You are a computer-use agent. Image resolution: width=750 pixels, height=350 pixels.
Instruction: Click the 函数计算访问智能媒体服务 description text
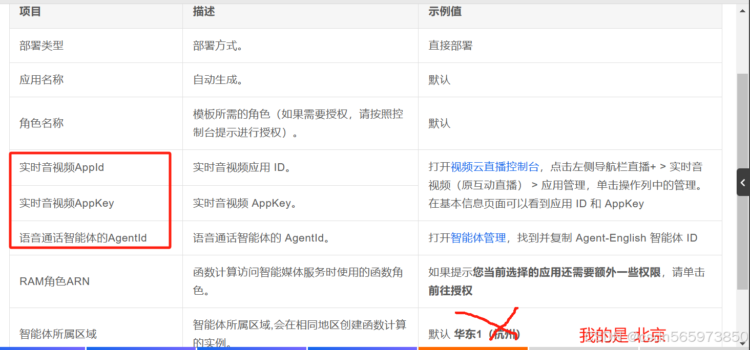tap(298, 281)
